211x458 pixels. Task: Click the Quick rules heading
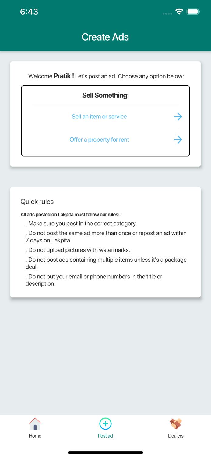pos(37,202)
